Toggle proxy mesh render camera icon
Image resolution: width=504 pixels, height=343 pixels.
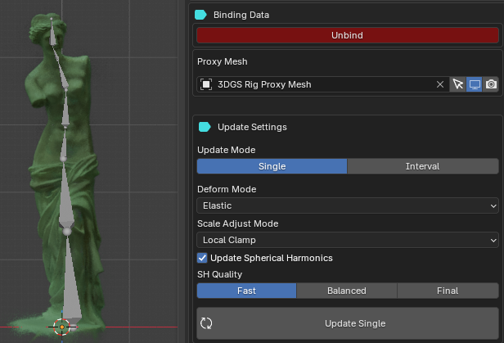[x=491, y=84]
